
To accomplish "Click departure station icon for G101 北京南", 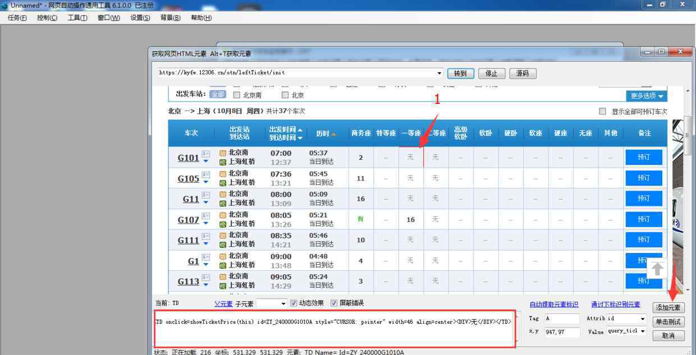I will coord(223,153).
